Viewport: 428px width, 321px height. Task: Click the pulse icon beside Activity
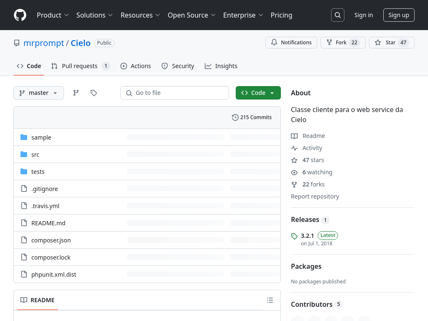point(294,148)
